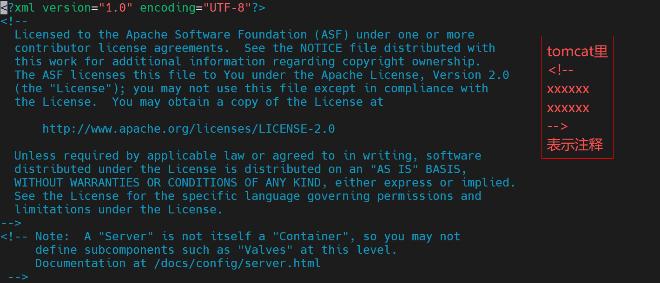Click the "1.0" version string

click(112, 8)
